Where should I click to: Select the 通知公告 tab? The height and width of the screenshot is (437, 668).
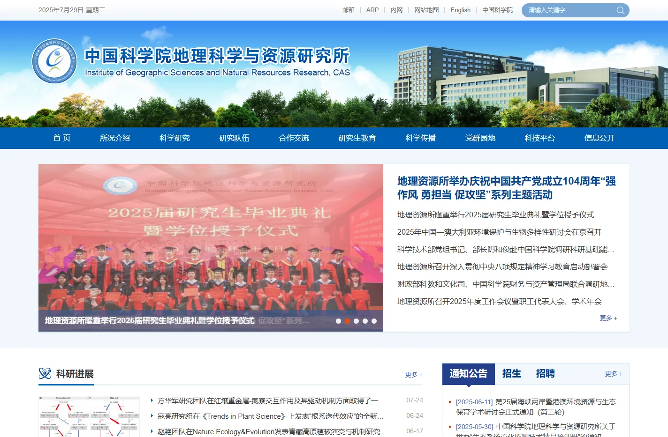point(469,374)
